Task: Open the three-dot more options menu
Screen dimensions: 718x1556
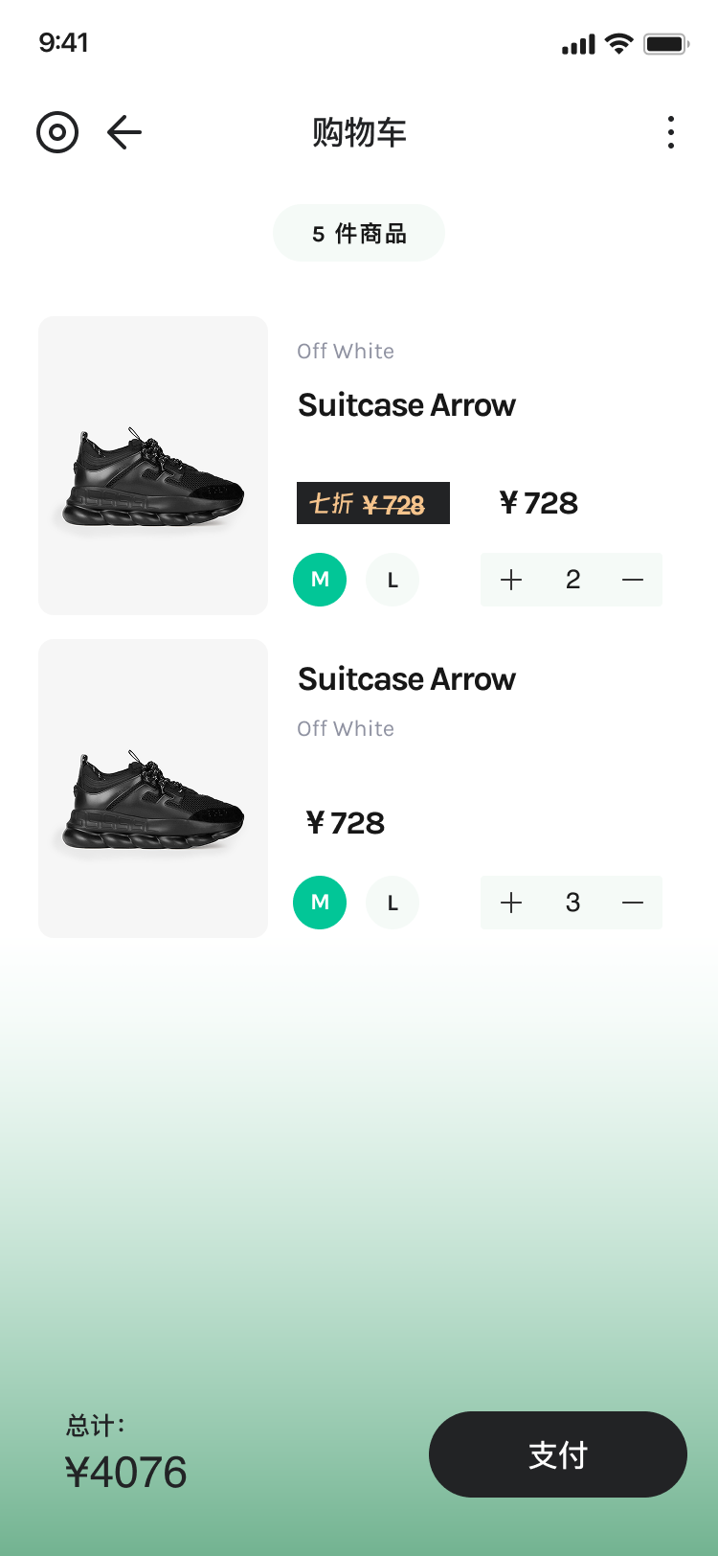Action: [x=671, y=132]
